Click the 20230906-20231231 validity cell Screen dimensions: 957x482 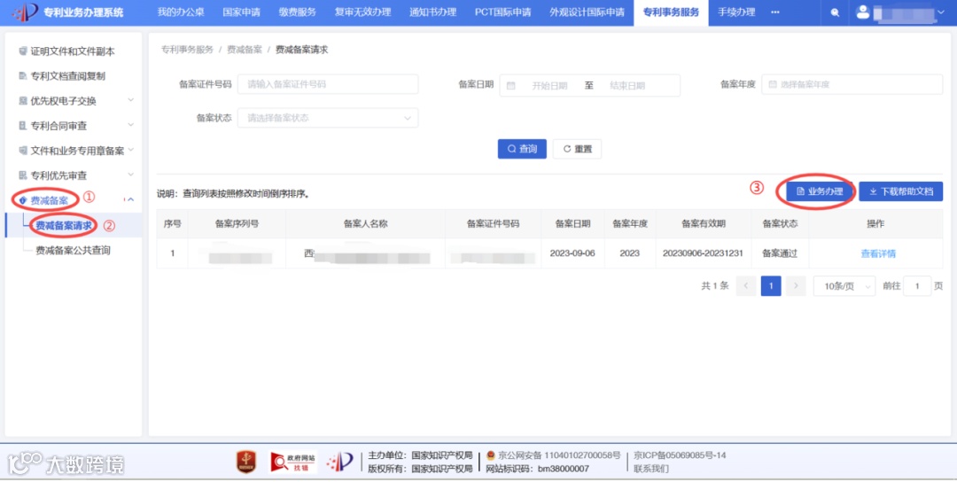pyautogui.click(x=703, y=253)
